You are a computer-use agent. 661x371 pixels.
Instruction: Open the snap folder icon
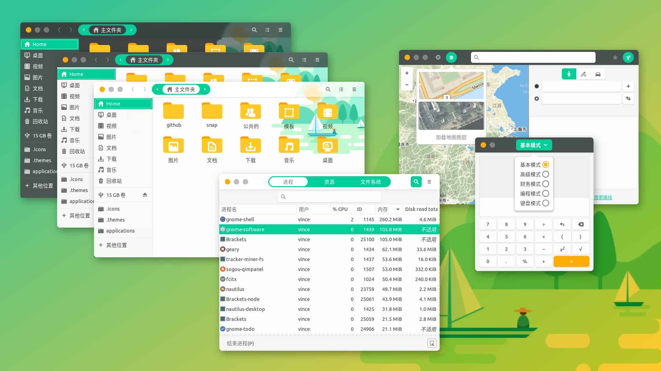click(x=212, y=111)
